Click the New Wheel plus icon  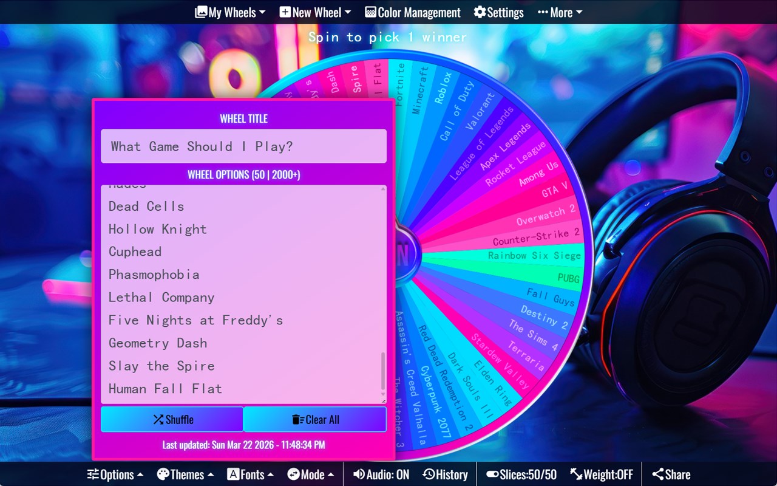coord(285,12)
